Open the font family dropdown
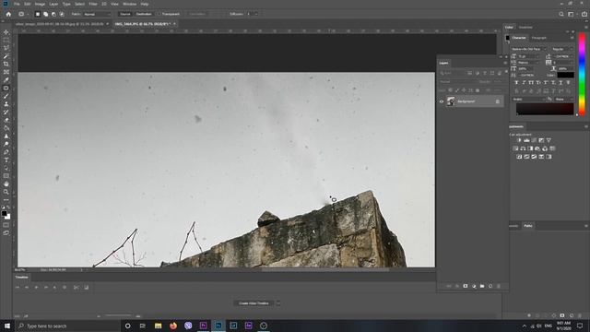The height and width of the screenshot is (332, 590). point(528,49)
